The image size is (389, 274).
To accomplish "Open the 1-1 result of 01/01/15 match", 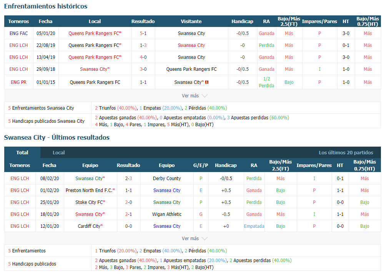I will [x=143, y=82].
